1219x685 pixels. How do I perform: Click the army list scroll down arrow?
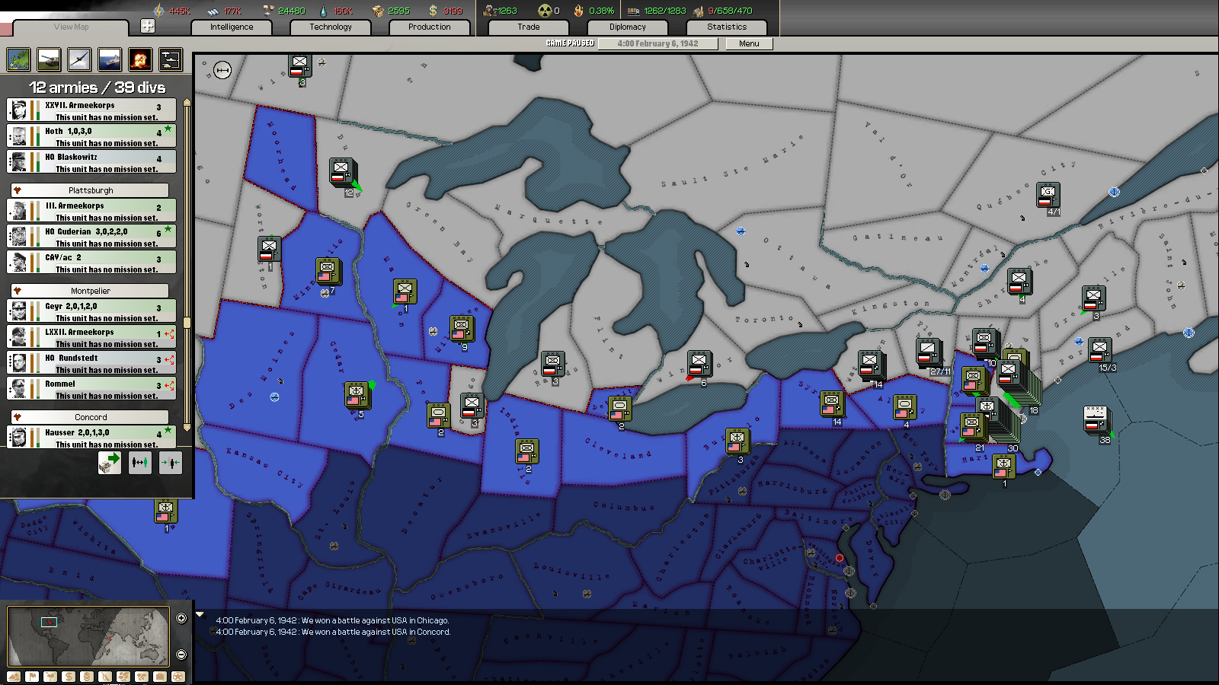187,428
